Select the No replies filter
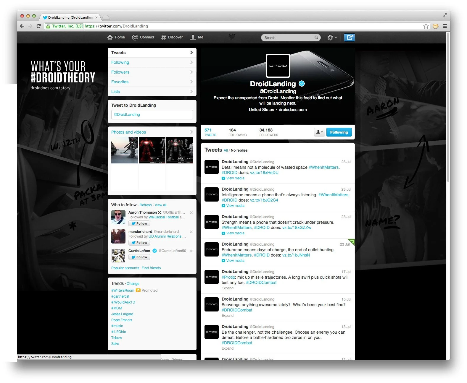467x383 pixels. 239,150
